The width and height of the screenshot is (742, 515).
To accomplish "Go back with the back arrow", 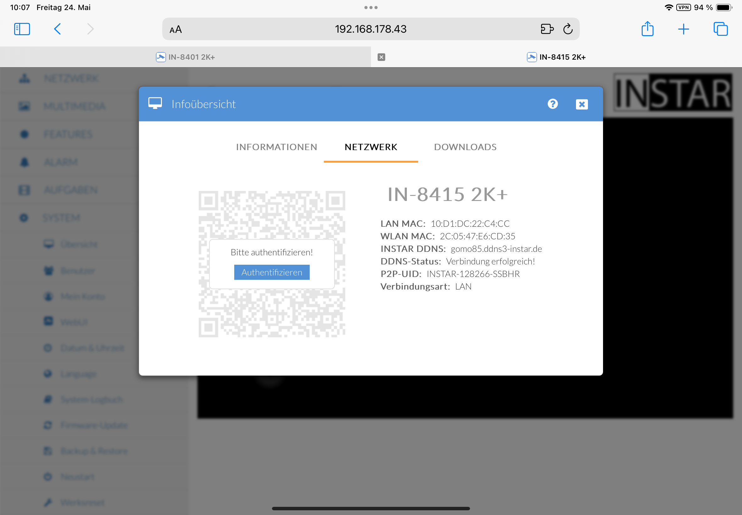I will 58,29.
